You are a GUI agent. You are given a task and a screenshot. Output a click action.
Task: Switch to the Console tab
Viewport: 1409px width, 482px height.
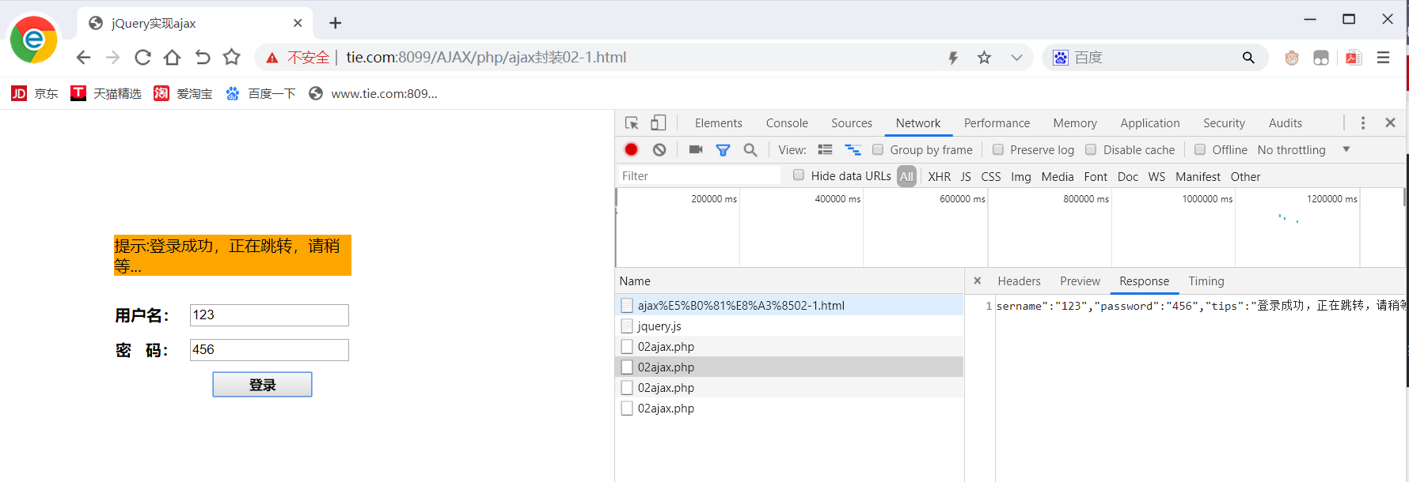(787, 122)
